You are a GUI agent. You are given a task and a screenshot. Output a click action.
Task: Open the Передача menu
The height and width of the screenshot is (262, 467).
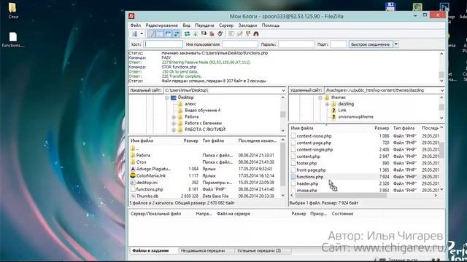(204, 25)
